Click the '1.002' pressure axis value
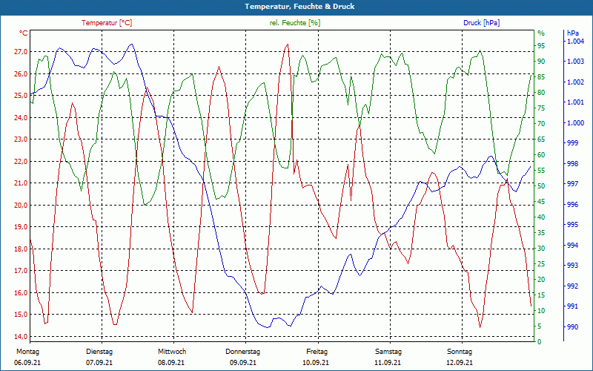 (576, 82)
